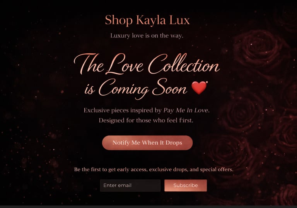Focus the Enter email input field
Viewport: 297px width, 208px height.
pyautogui.click(x=130, y=186)
